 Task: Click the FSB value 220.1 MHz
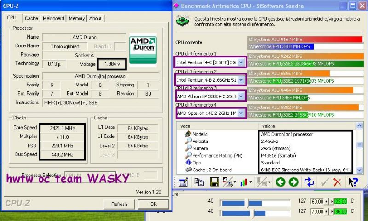(62, 146)
